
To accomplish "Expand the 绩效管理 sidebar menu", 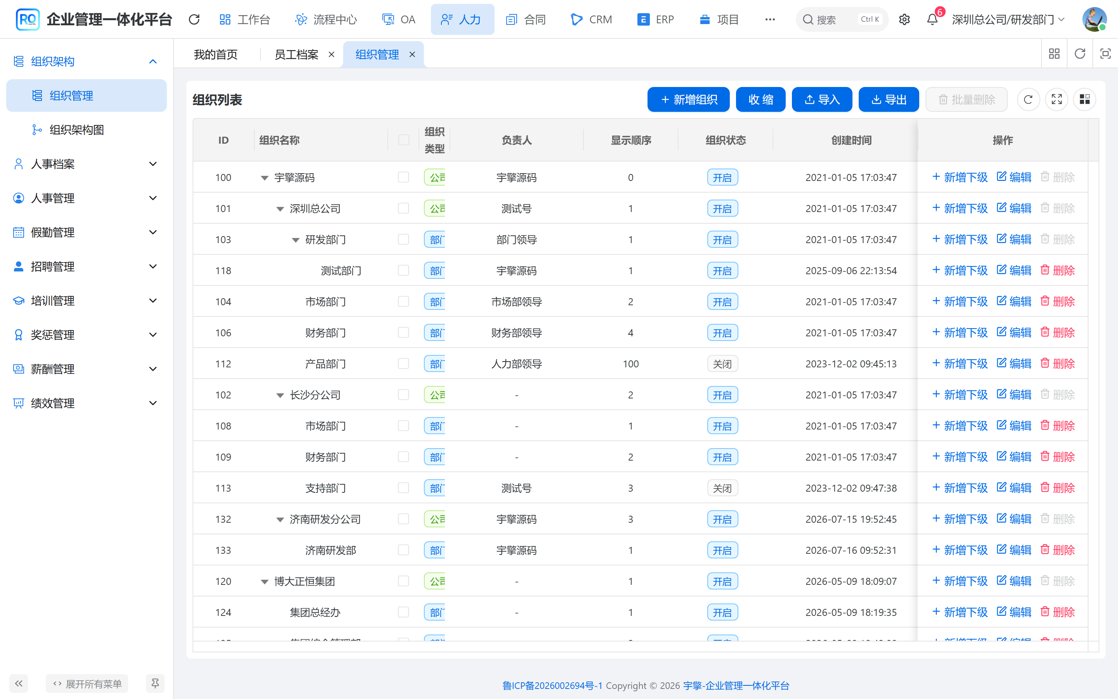I will click(x=87, y=403).
